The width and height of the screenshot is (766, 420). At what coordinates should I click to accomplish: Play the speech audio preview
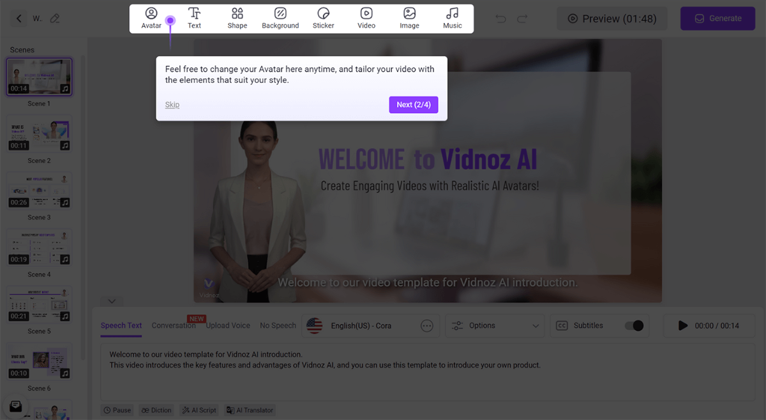pyautogui.click(x=682, y=326)
